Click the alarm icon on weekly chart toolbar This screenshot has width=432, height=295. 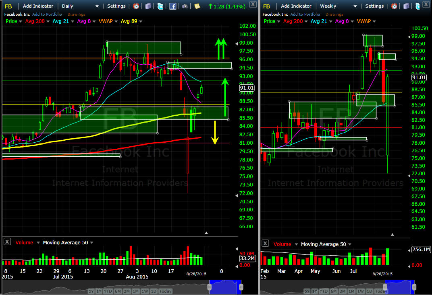point(394,6)
